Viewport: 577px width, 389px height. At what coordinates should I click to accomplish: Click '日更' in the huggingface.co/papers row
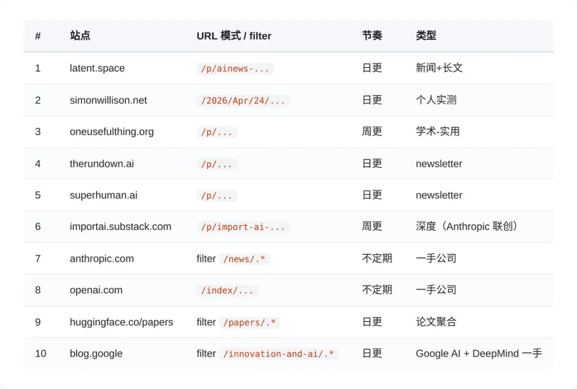point(372,322)
